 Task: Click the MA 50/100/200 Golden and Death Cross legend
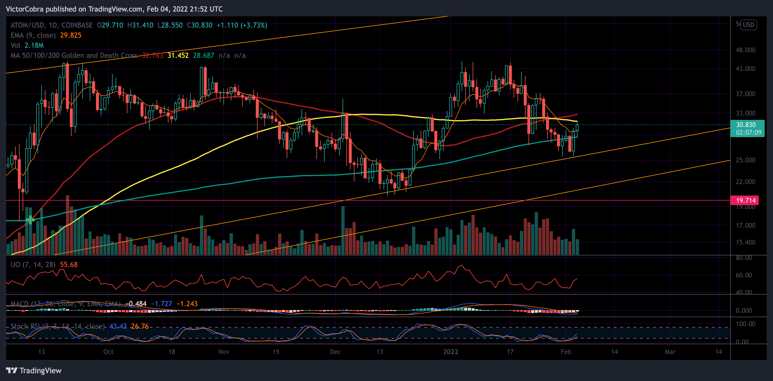74,55
